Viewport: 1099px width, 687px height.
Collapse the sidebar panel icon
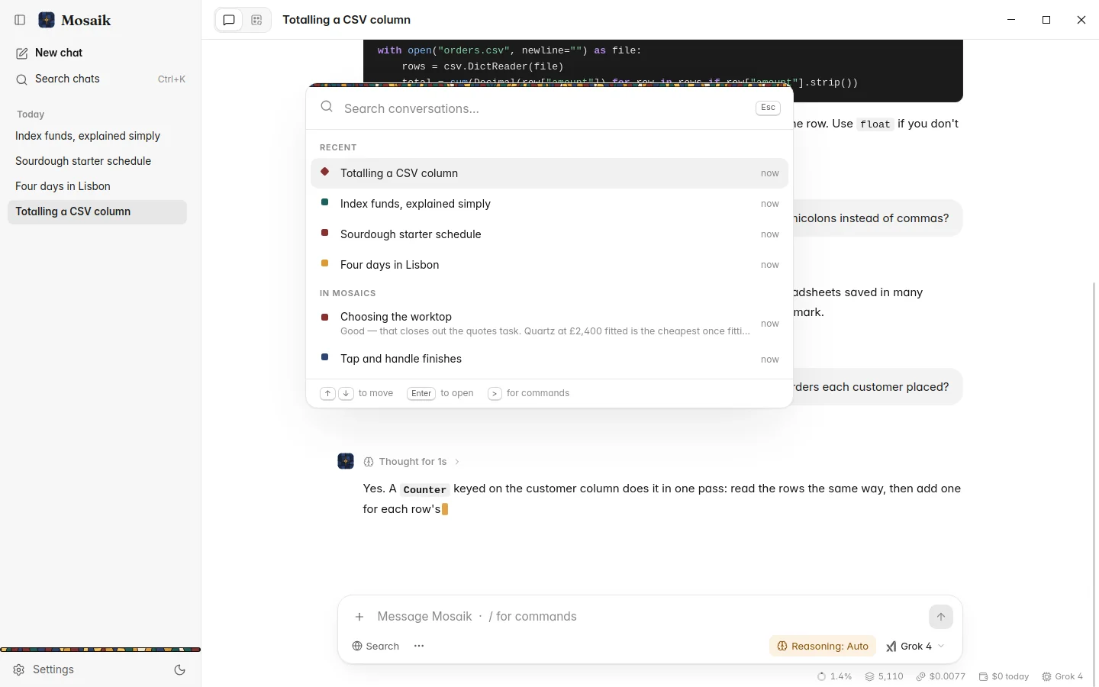pyautogui.click(x=21, y=20)
